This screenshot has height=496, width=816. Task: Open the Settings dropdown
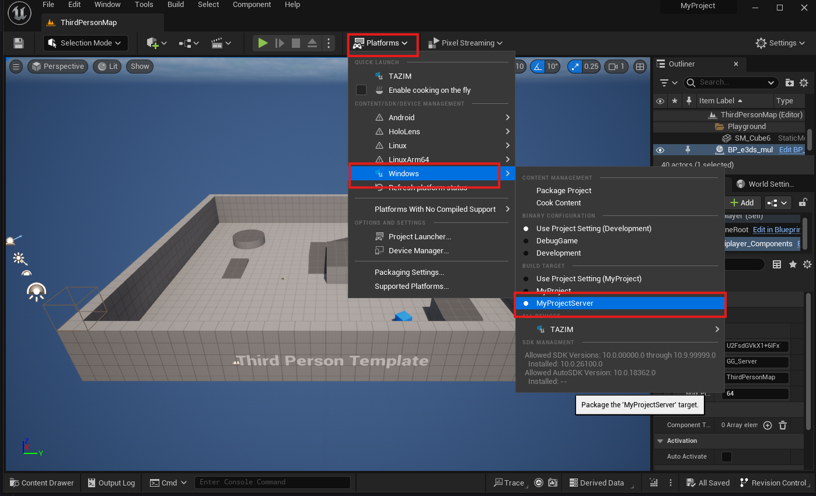[x=782, y=43]
